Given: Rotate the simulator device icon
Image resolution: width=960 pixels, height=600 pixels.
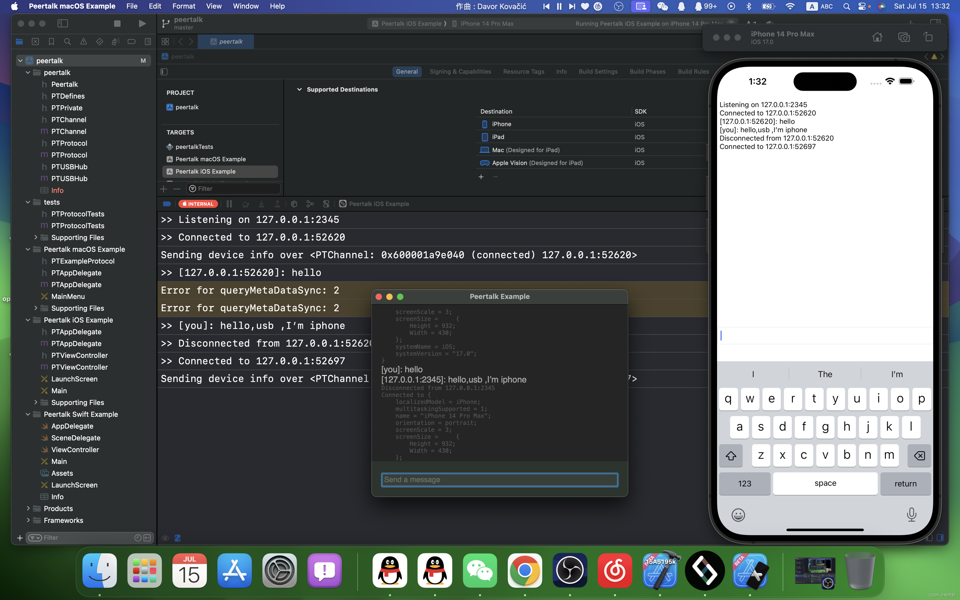Looking at the screenshot, I should pos(928,37).
